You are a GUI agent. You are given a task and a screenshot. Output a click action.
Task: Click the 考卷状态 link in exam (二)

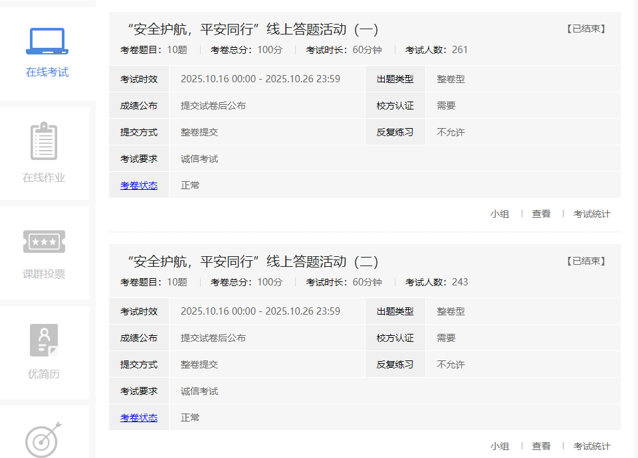(x=139, y=418)
